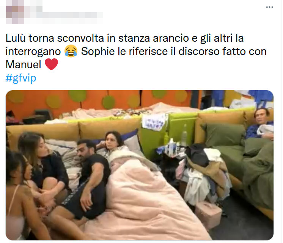The image size is (283, 243).
Task: Click the red heart emoji after Manuel
Action: click(51, 64)
